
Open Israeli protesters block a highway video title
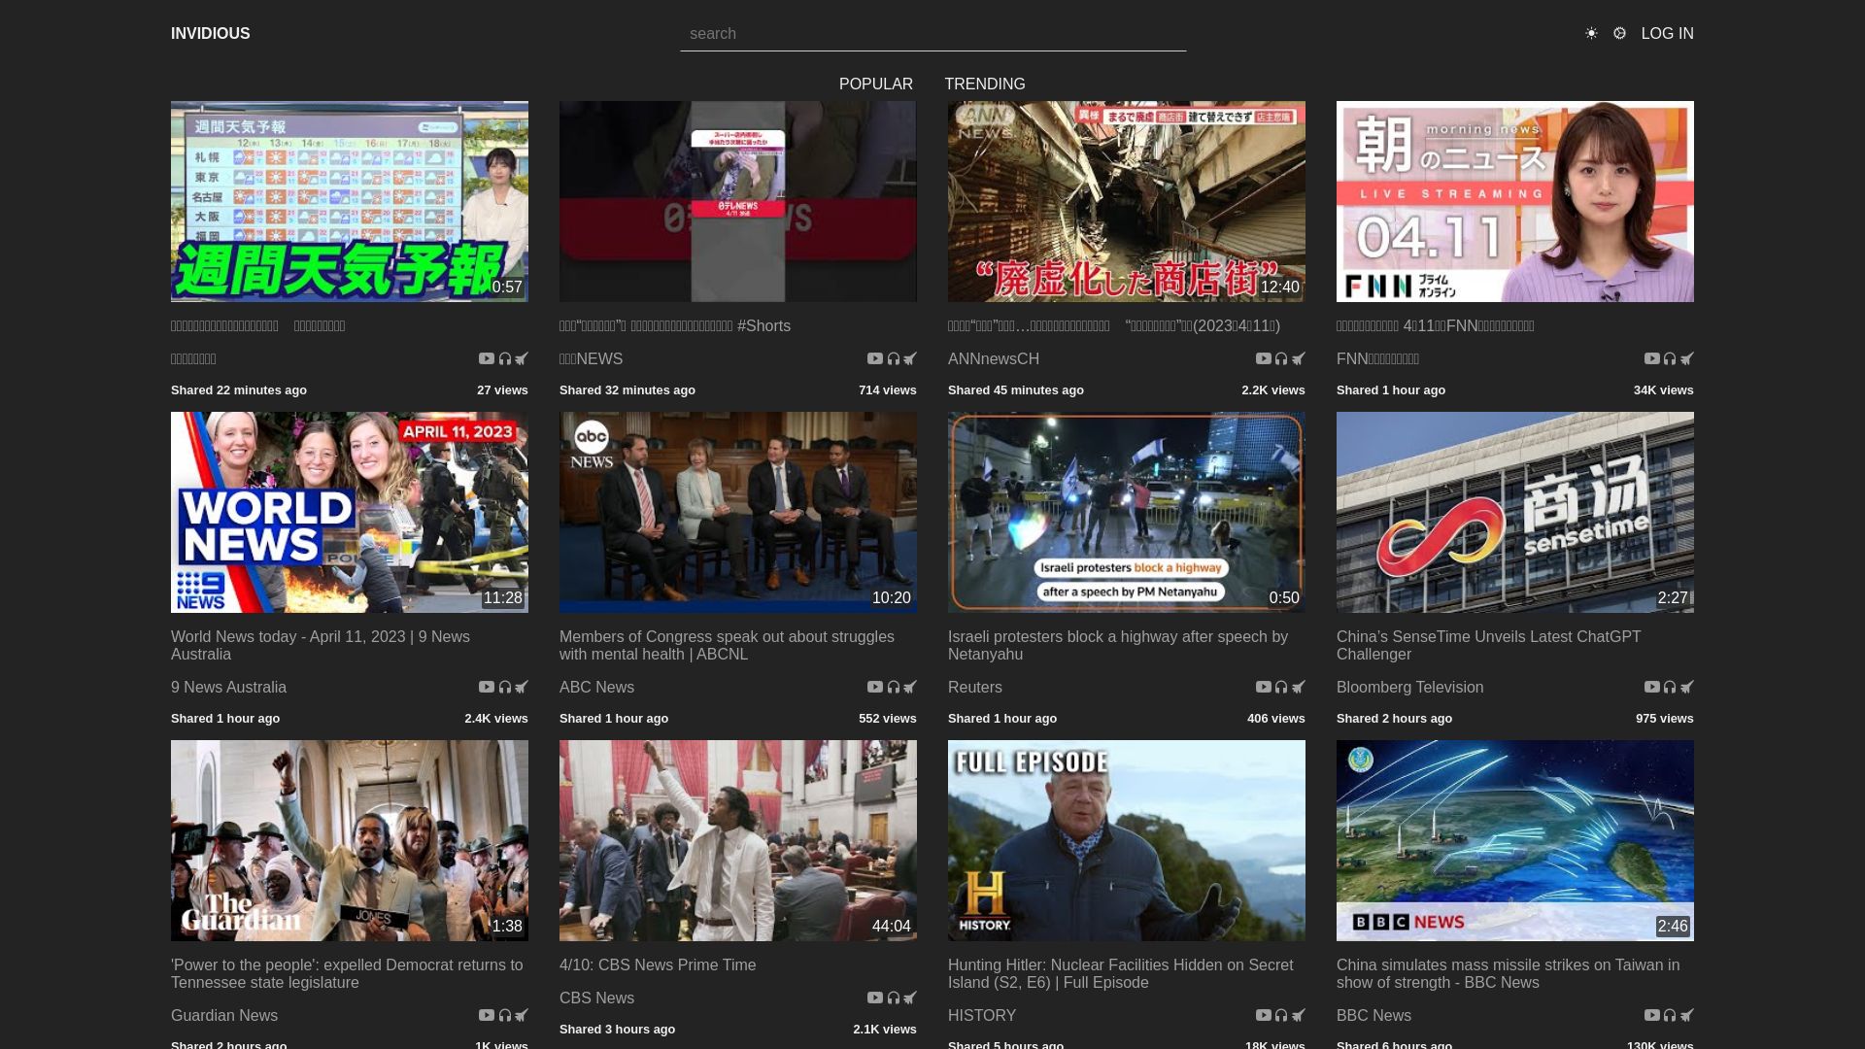coord(1118,646)
